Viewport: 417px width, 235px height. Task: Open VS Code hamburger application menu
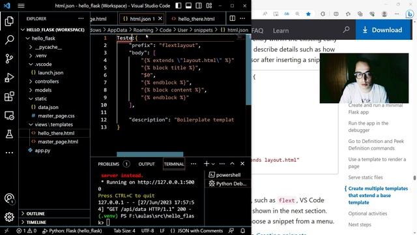21,6
